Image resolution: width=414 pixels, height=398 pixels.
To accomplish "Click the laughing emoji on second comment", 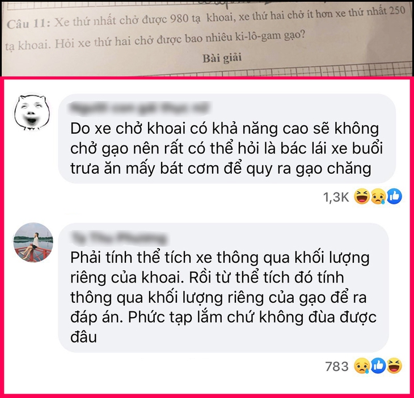I will click(x=395, y=366).
